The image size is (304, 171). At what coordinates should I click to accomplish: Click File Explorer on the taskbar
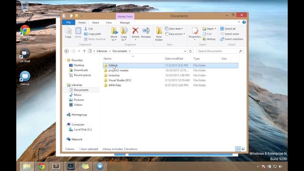(x=27, y=166)
